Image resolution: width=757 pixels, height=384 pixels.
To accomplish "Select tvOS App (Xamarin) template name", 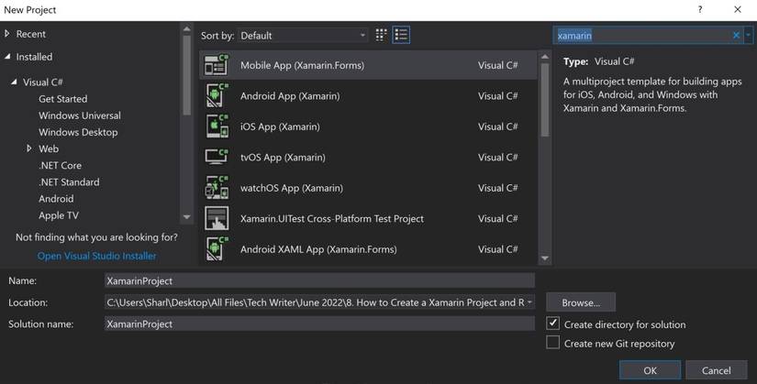I will pos(283,158).
